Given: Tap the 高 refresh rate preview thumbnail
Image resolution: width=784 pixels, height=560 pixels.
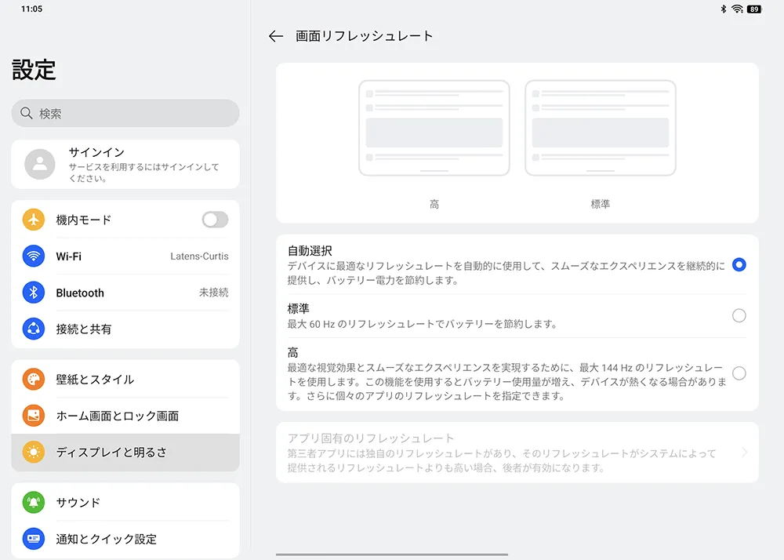Looking at the screenshot, I should (x=434, y=128).
